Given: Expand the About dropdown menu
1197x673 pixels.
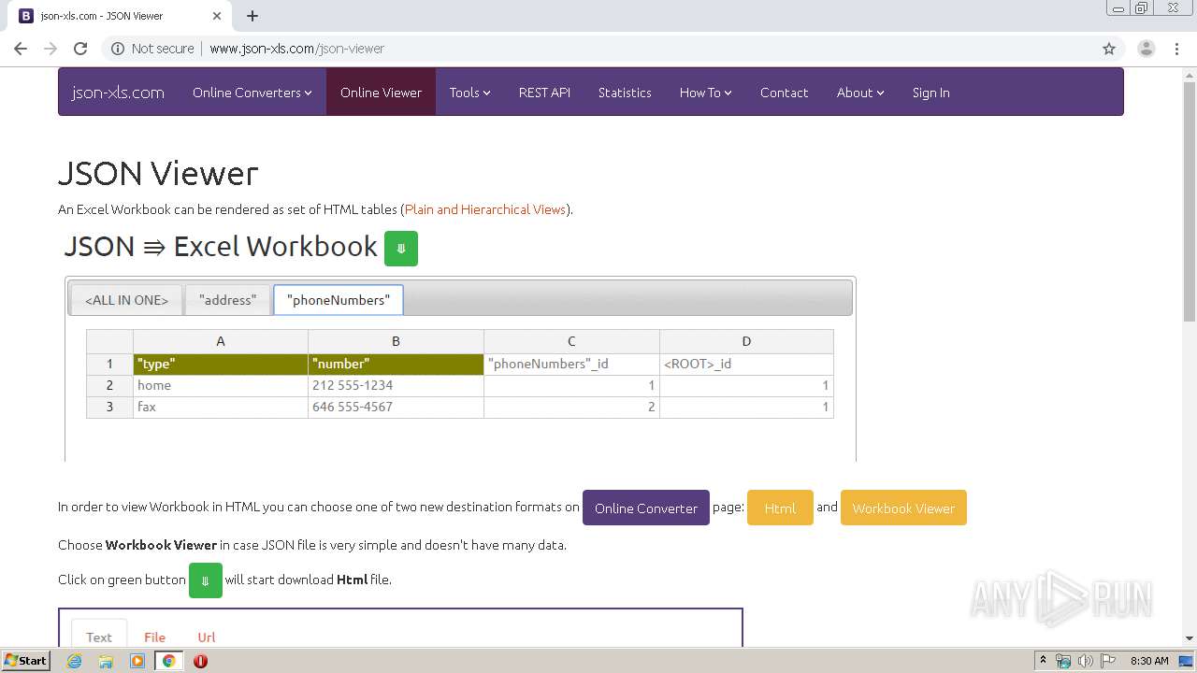Looking at the screenshot, I should point(860,93).
